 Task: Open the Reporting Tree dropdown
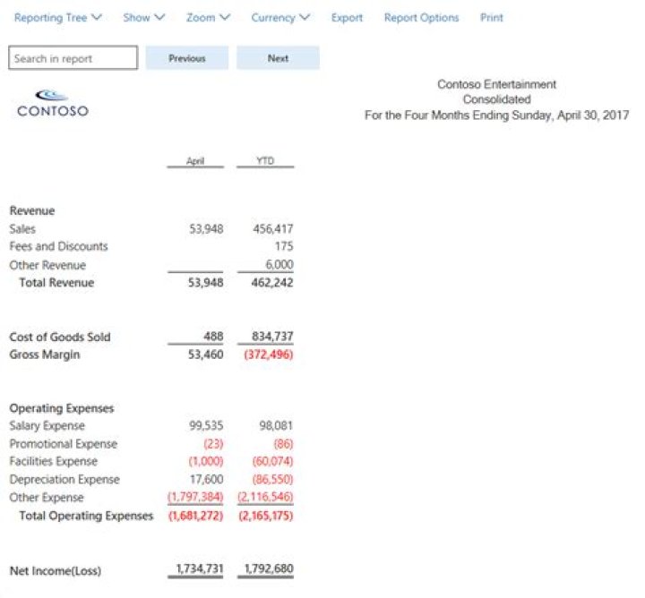(58, 18)
